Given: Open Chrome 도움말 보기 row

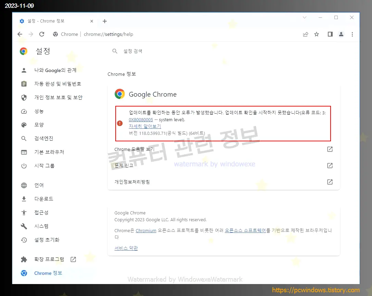Looking at the screenshot, I should tap(224, 149).
